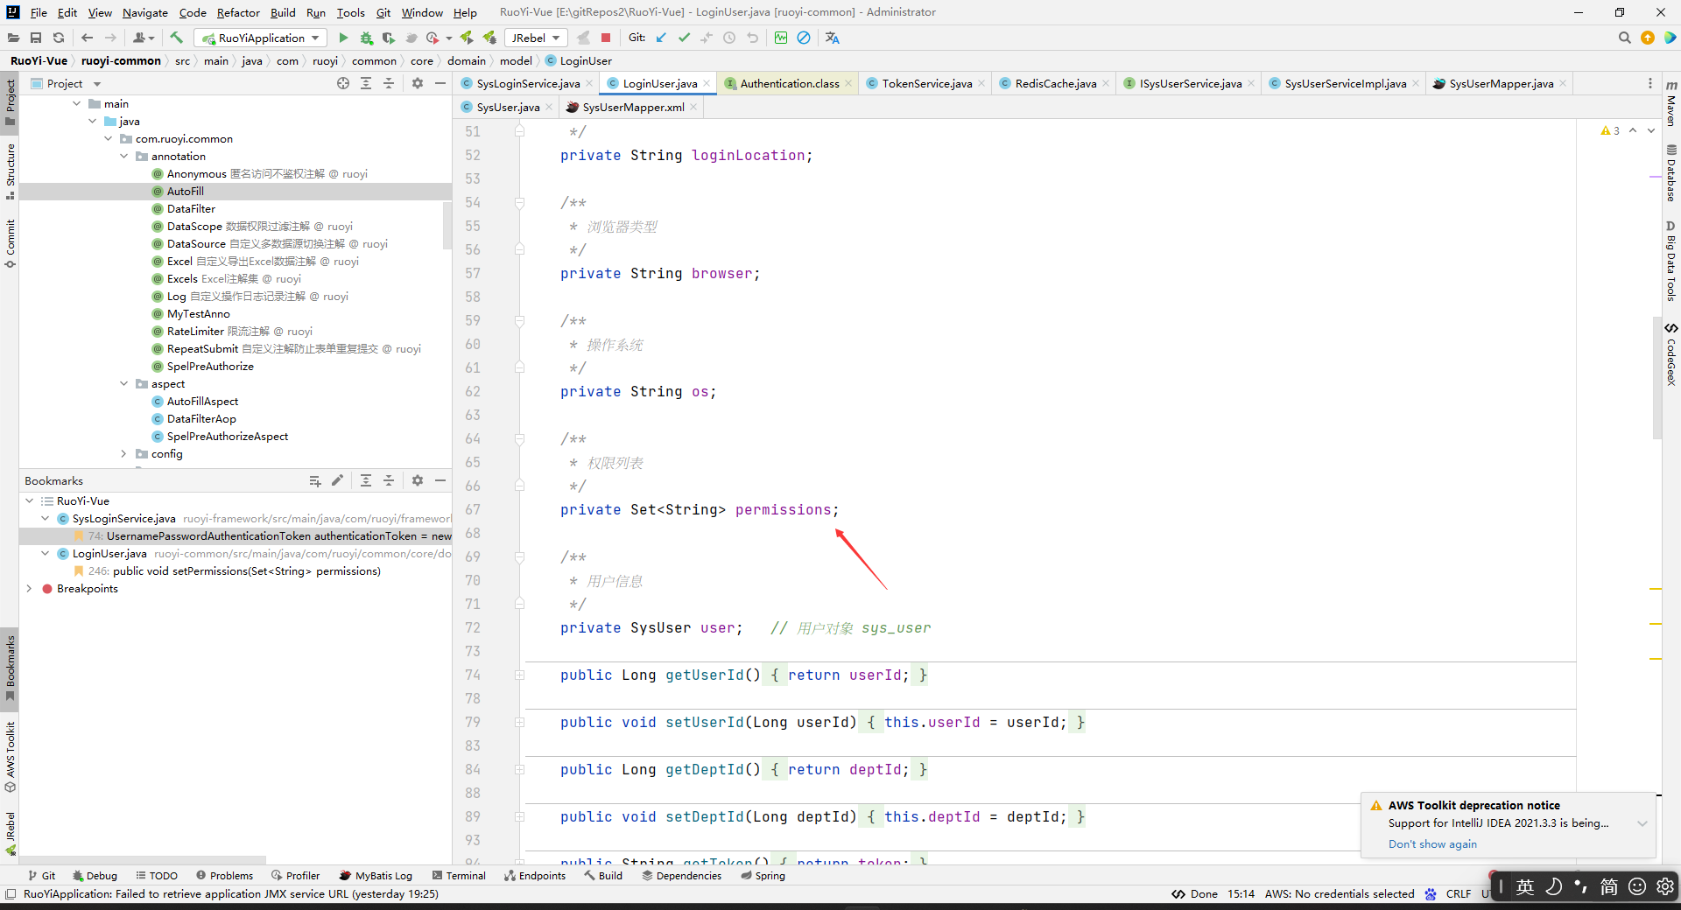The image size is (1681, 910).
Task: Collapse the RuoYi-Vue bookmarks list
Action: tap(30, 501)
